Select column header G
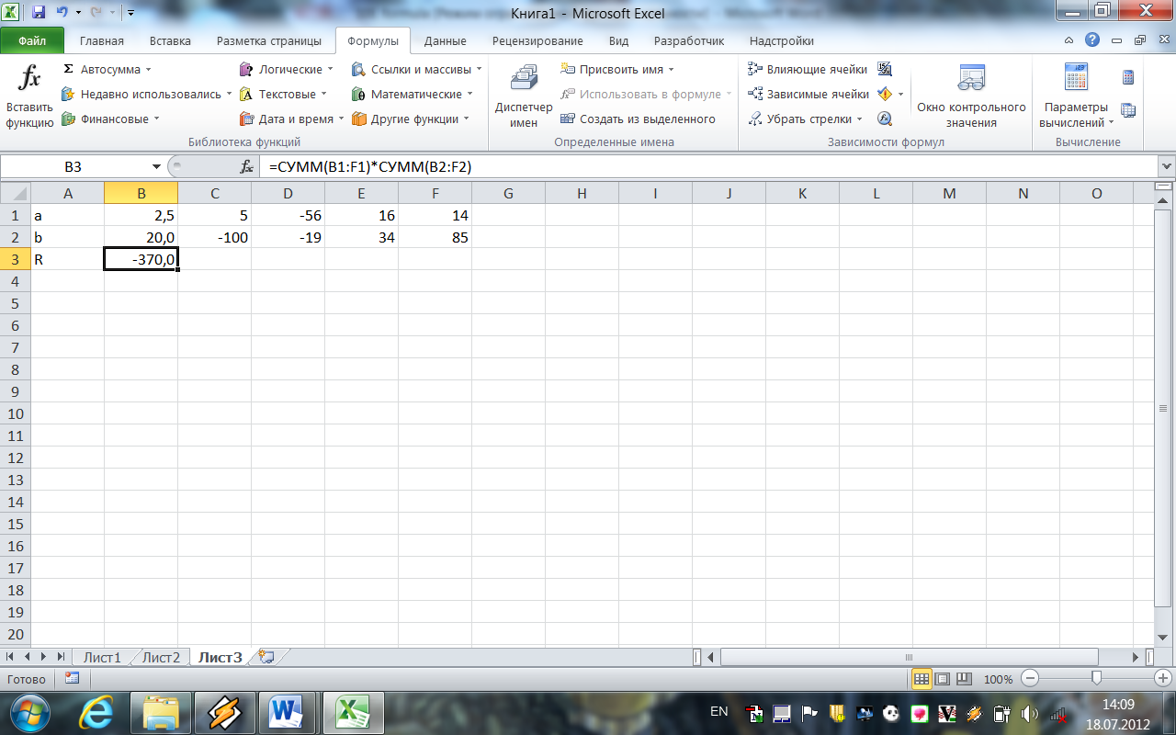Screen dimensions: 1176x735 tap(508, 193)
